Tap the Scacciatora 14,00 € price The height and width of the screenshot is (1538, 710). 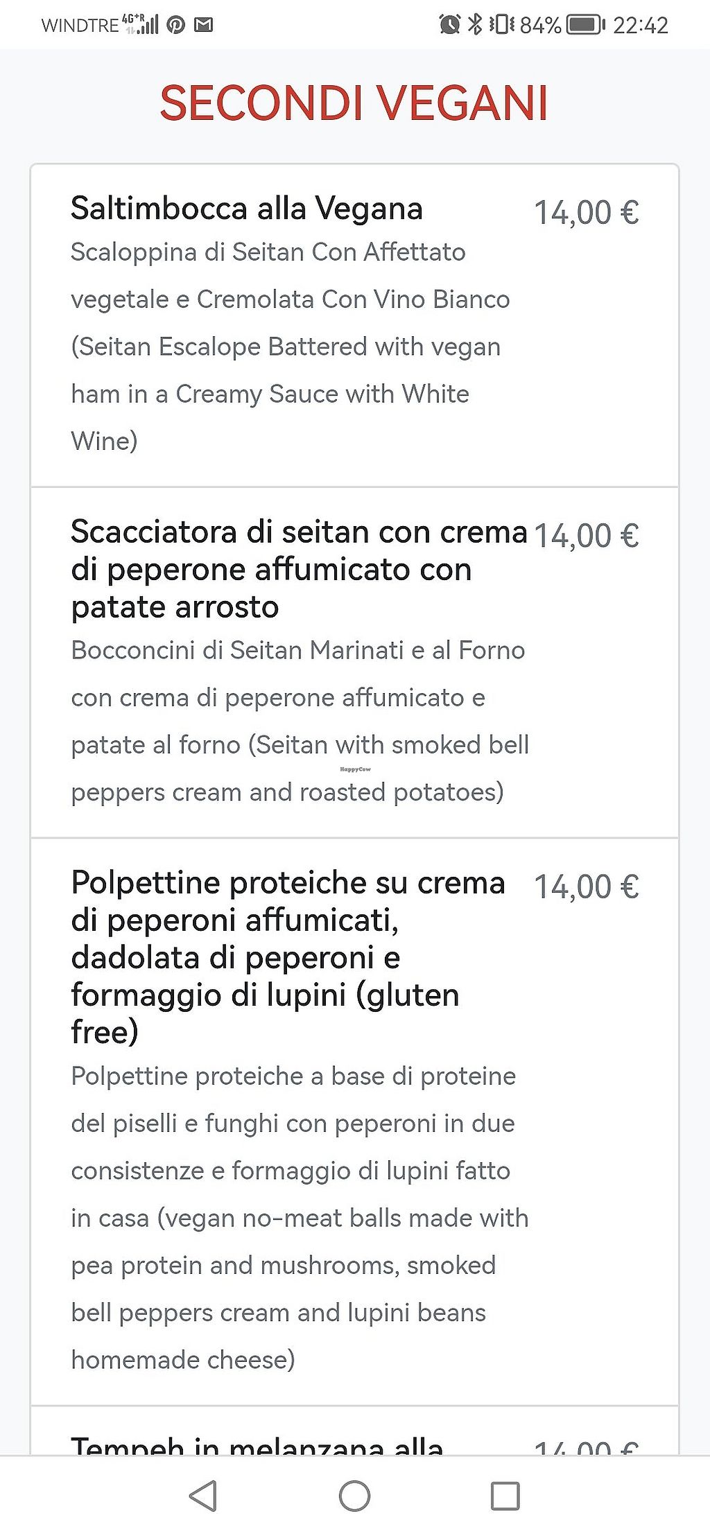pyautogui.click(x=586, y=536)
